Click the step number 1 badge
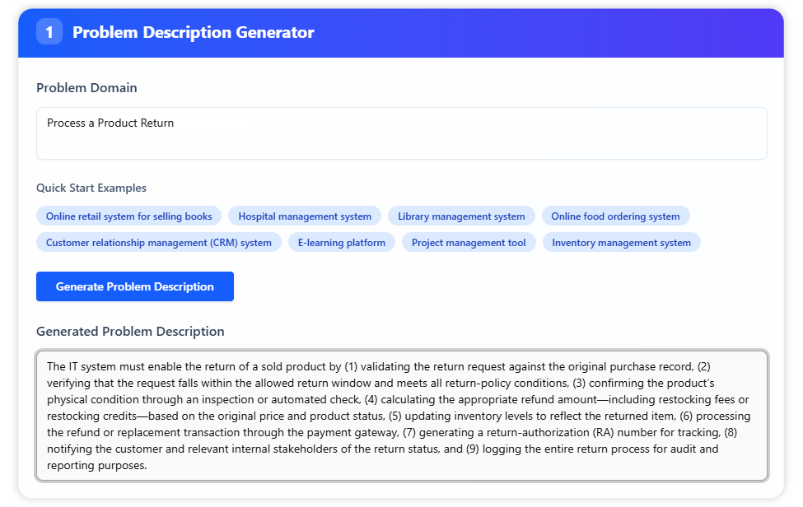This screenshot has height=507, width=803. tap(49, 32)
